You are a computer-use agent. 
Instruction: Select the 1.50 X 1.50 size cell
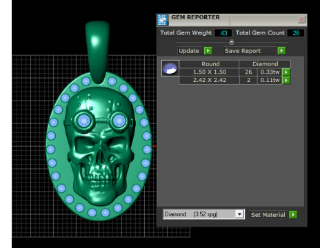[x=209, y=72]
